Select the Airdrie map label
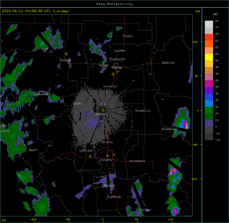The height and width of the screenshot is (223, 229). tap(107, 142)
